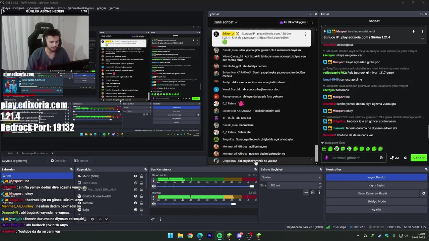
Task: Open source properties gear in Kaynaklar toolbar
Action: pyautogui.click(x=92, y=219)
